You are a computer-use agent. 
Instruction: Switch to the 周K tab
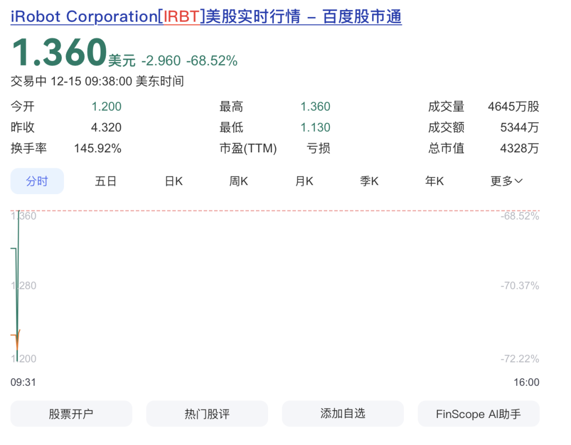tap(238, 181)
